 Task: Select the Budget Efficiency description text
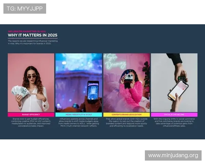(x=31, y=122)
